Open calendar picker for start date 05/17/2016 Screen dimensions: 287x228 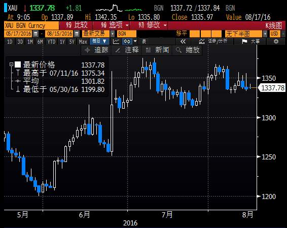pos(35,34)
